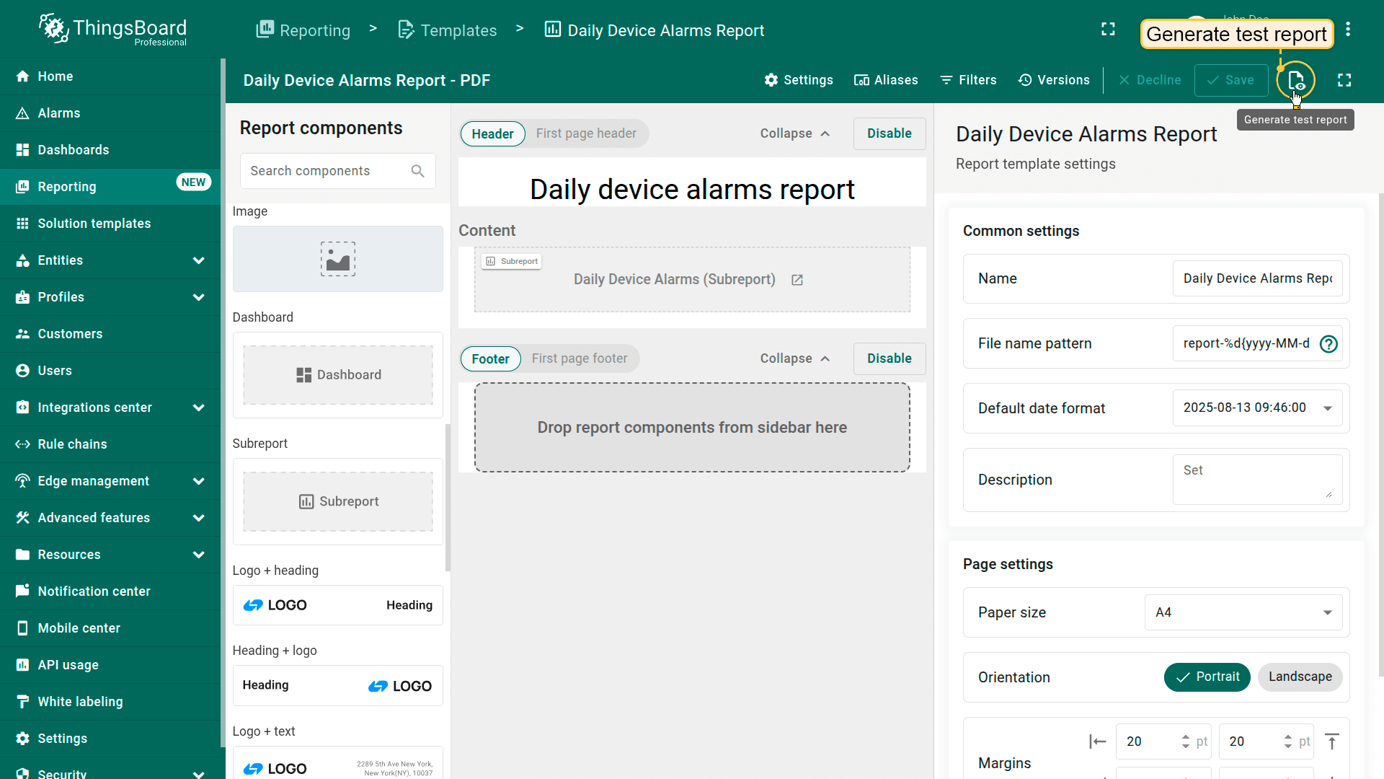Open the Aliases panel
Screen dimensions: 1384x779
point(886,80)
